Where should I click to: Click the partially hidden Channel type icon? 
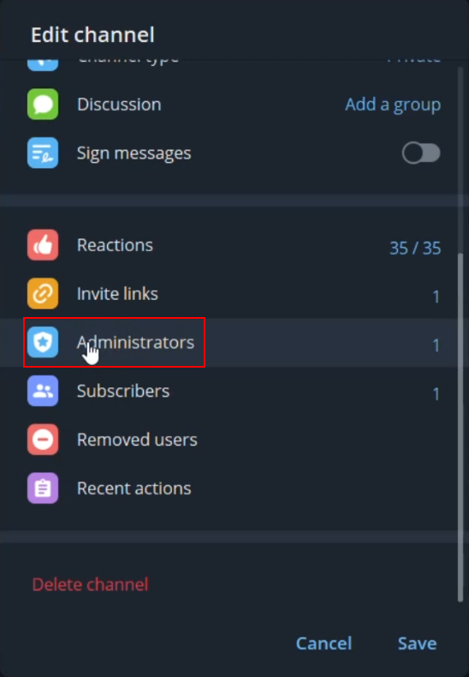tap(43, 65)
